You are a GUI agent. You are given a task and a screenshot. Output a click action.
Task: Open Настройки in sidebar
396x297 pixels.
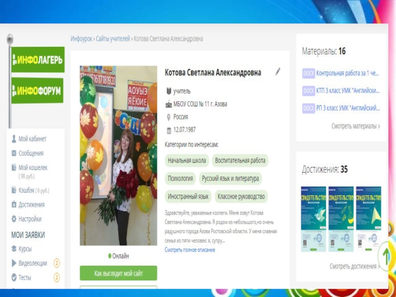(30, 219)
